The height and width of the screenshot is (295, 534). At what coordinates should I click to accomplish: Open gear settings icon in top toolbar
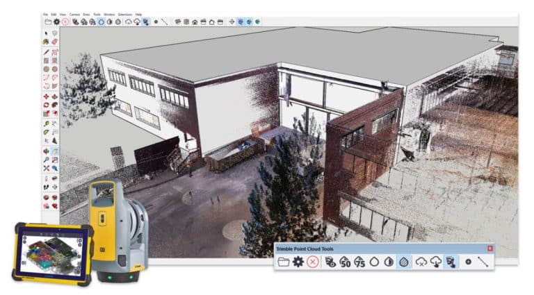click(x=56, y=22)
